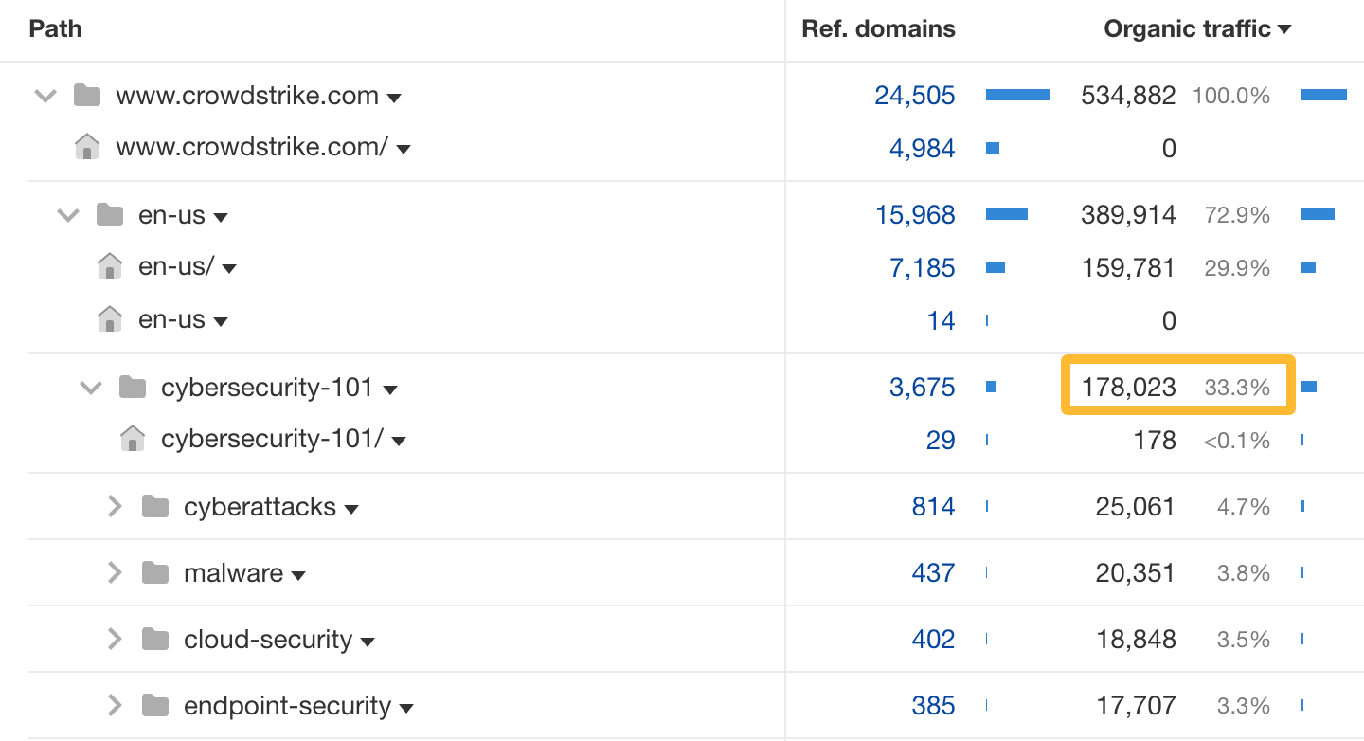
Task: Click the blue traffic bar beside 534,882
Action: coord(1326,95)
